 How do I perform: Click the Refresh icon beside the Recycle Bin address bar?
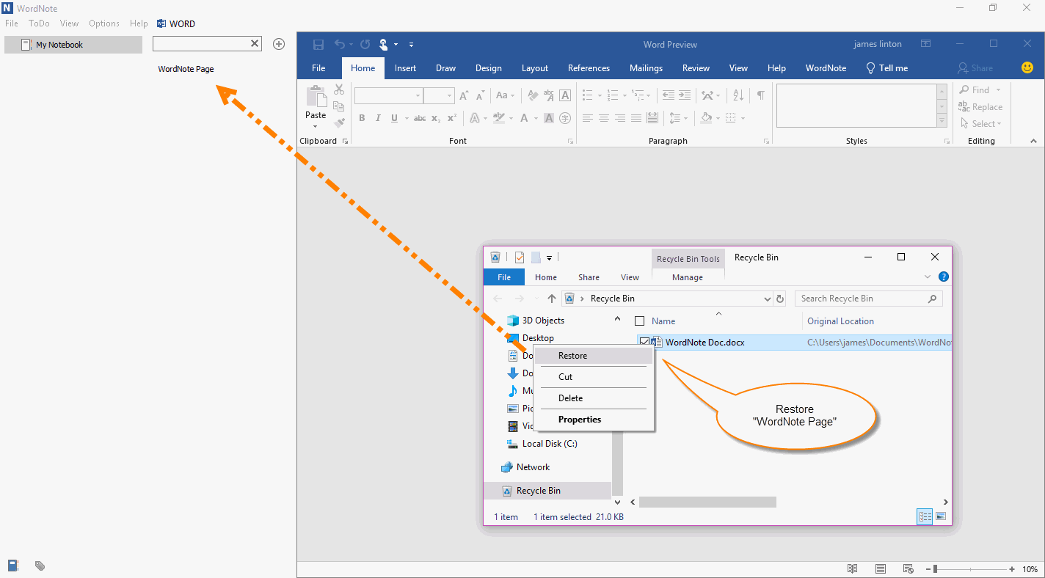(780, 299)
